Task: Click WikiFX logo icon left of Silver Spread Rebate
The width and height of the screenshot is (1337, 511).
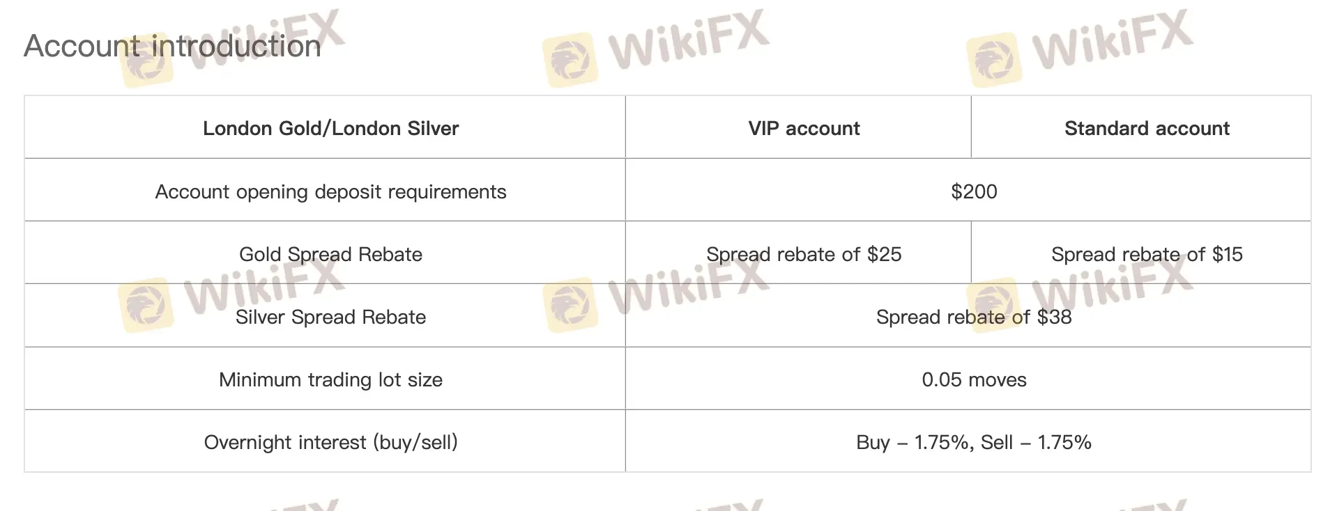Action: pos(146,305)
